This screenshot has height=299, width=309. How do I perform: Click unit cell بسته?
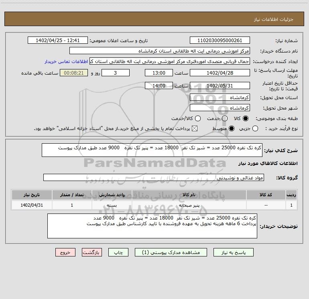112,205
